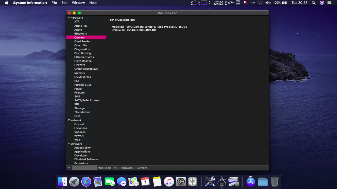Click System Information chip icon in Dock
The image size is (337, 189).
coord(222,182)
